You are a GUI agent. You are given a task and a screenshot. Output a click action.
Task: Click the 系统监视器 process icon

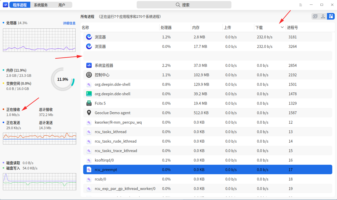[89, 65]
